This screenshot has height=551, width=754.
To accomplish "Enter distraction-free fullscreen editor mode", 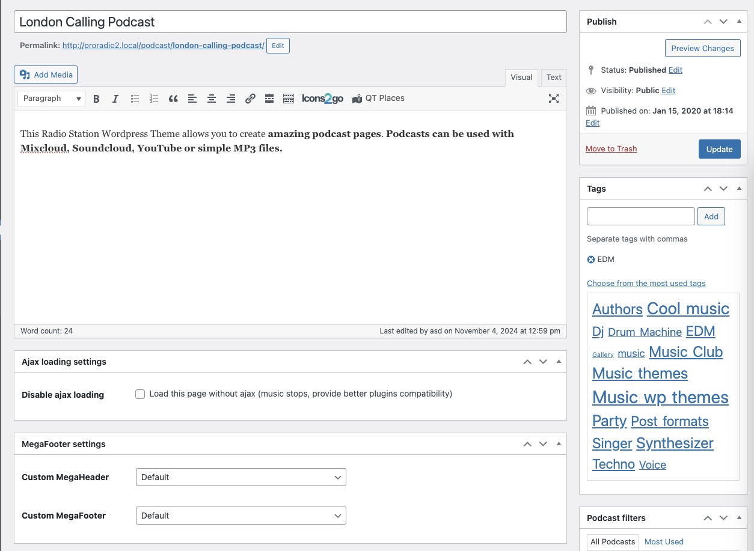I will (554, 99).
